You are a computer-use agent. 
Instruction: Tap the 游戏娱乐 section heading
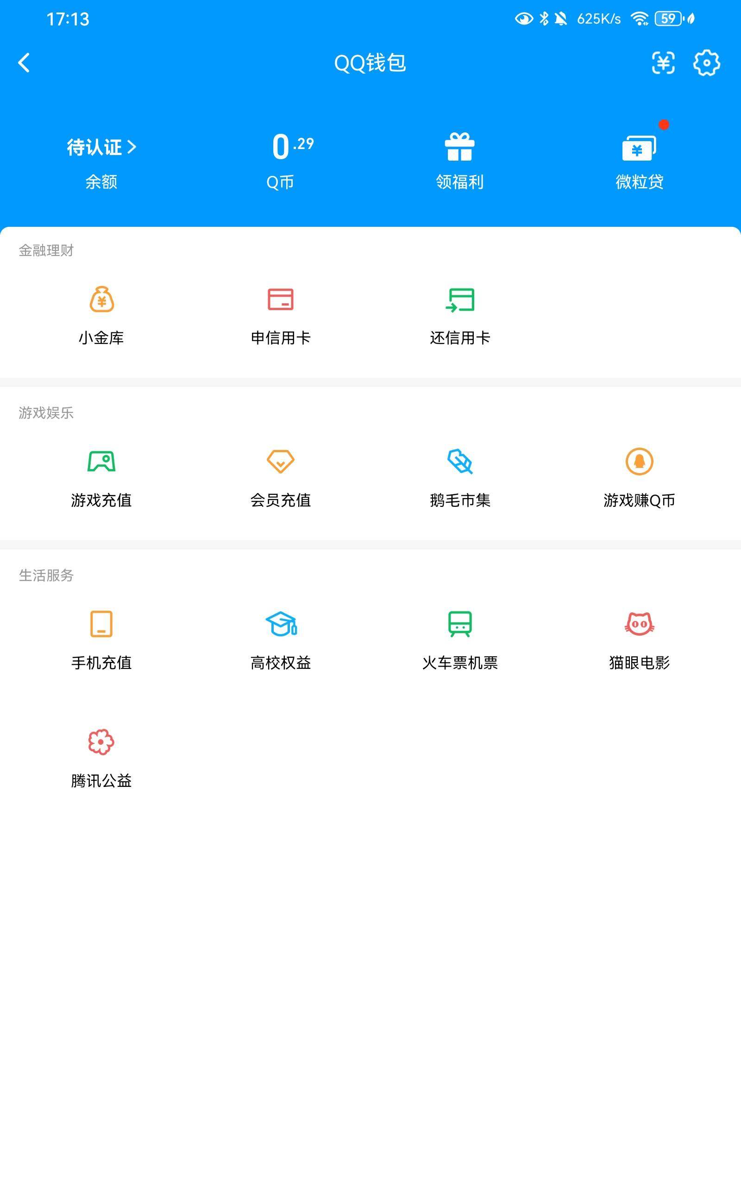point(46,413)
